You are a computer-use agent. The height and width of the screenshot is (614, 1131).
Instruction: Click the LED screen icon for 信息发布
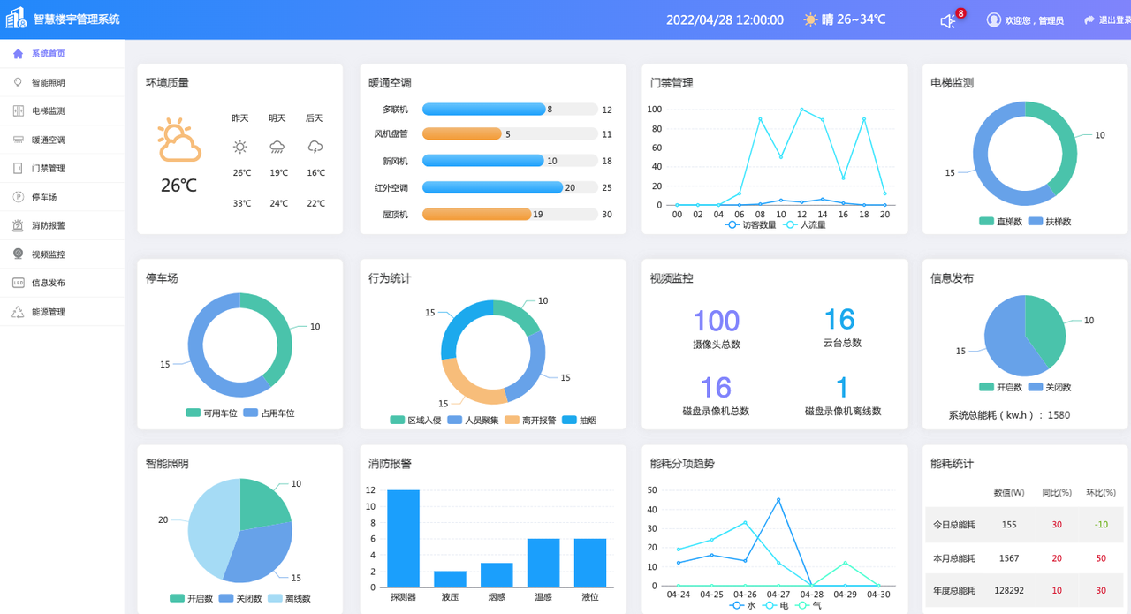[18, 283]
